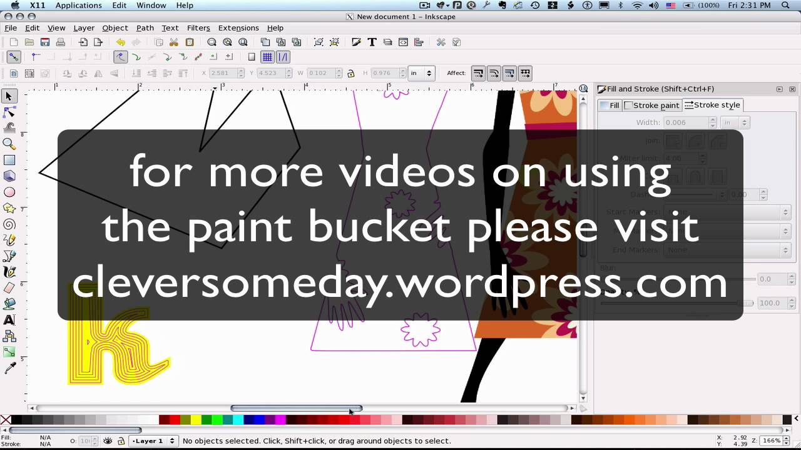Image resolution: width=801 pixels, height=450 pixels.
Task: Select the Paint Bucket tool
Action: [x=9, y=304]
